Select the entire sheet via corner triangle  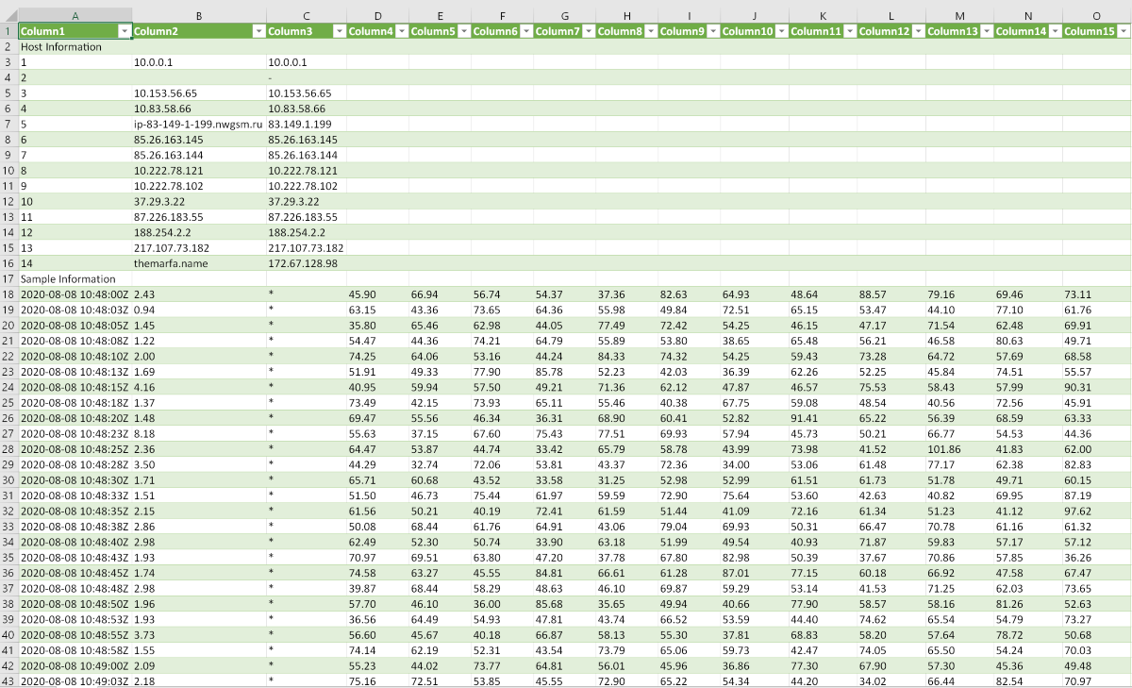[8, 16]
